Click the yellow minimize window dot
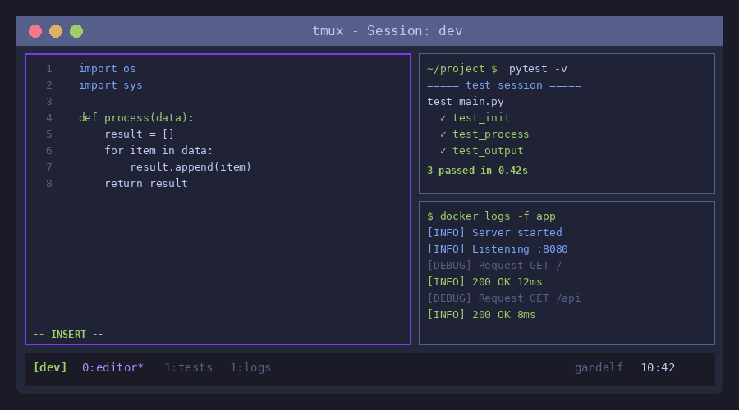The width and height of the screenshot is (739, 410). [56, 31]
